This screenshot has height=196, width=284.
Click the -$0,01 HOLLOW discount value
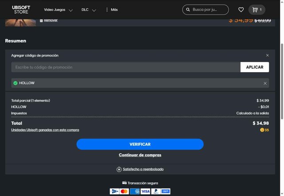[x=264, y=107]
